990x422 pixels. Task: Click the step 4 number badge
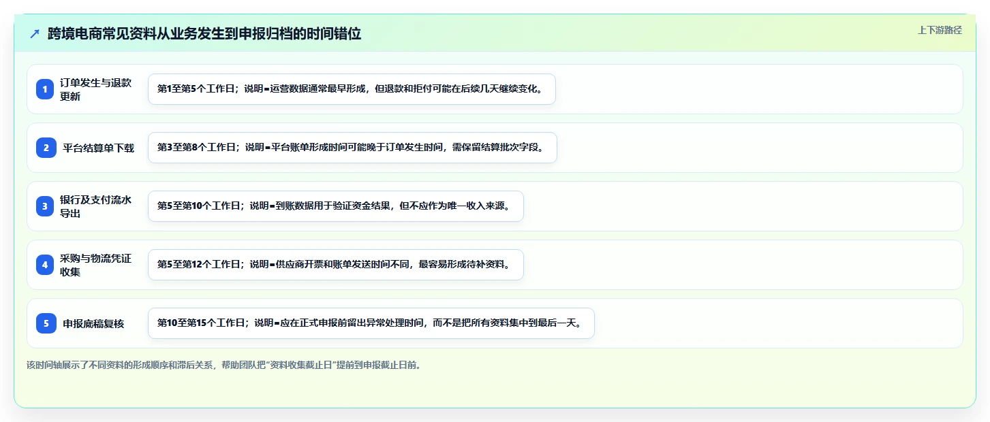point(45,265)
